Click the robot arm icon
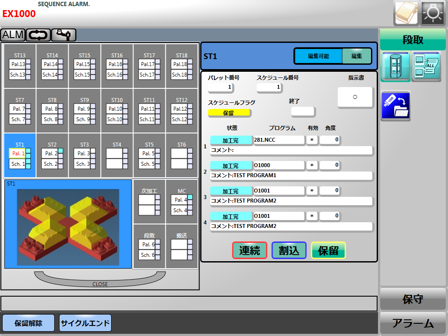The image size is (448, 336). 64,35
